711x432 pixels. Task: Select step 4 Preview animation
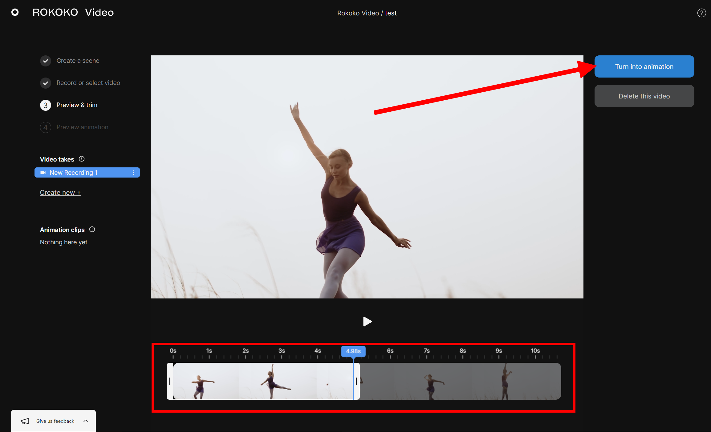click(x=82, y=127)
